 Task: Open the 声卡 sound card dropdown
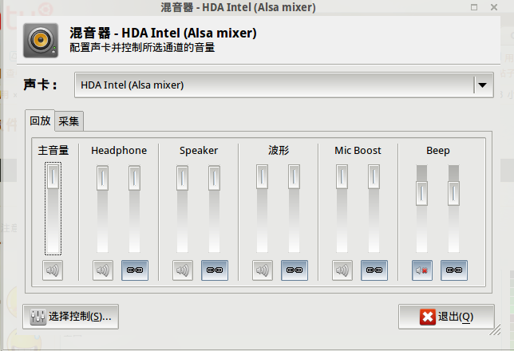pos(284,85)
